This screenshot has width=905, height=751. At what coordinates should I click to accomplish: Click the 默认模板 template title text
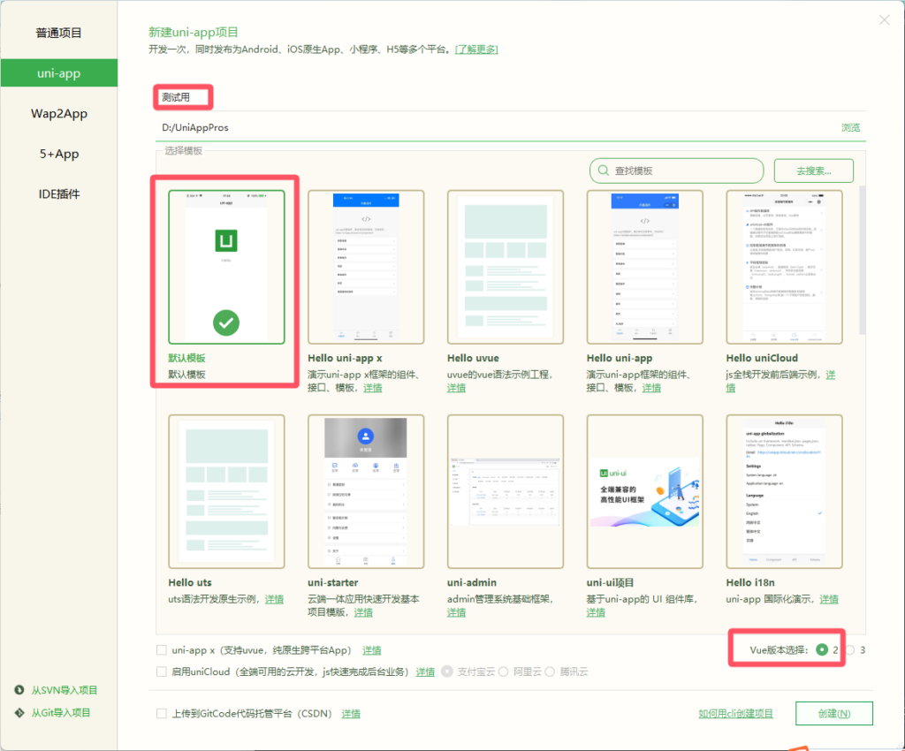pos(187,358)
